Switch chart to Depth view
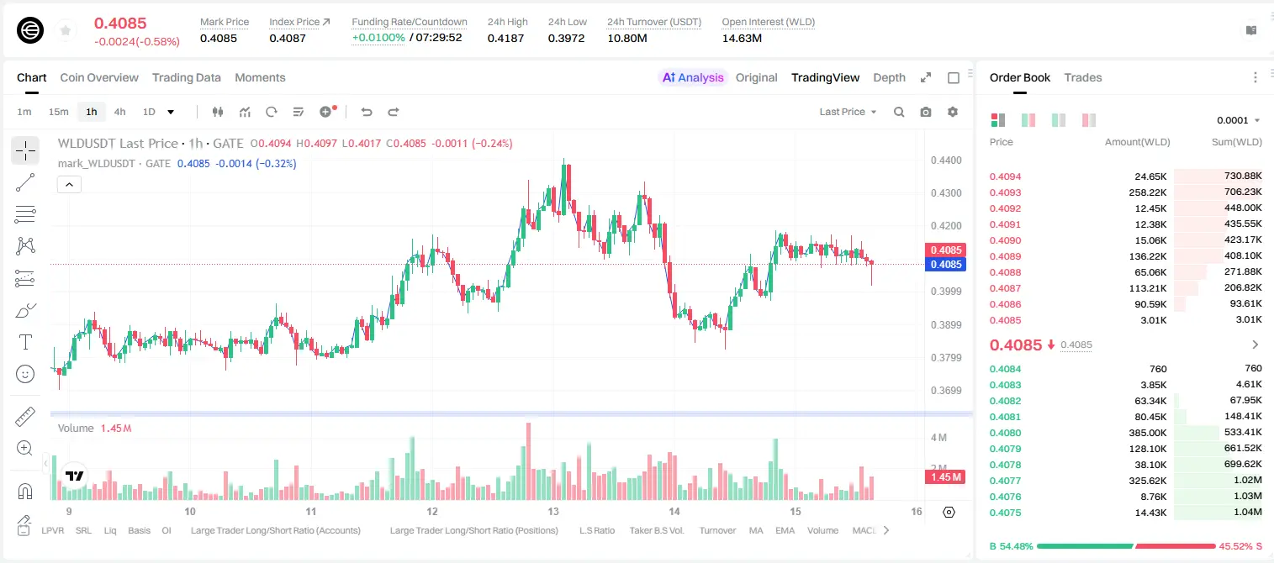The height and width of the screenshot is (563, 1274). click(x=889, y=77)
